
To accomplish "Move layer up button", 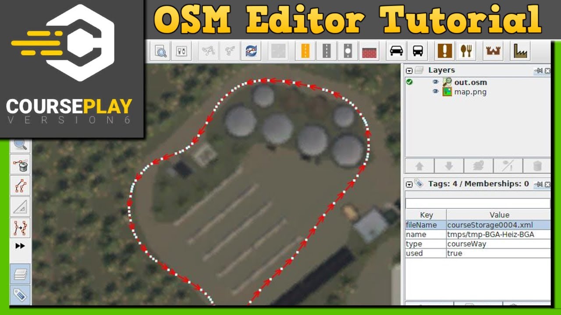I will click(x=419, y=166).
